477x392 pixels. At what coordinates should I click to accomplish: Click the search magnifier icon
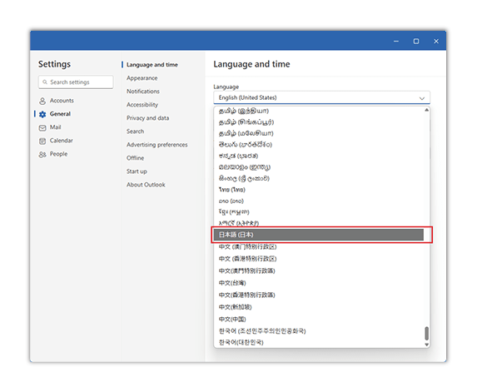tap(45, 82)
